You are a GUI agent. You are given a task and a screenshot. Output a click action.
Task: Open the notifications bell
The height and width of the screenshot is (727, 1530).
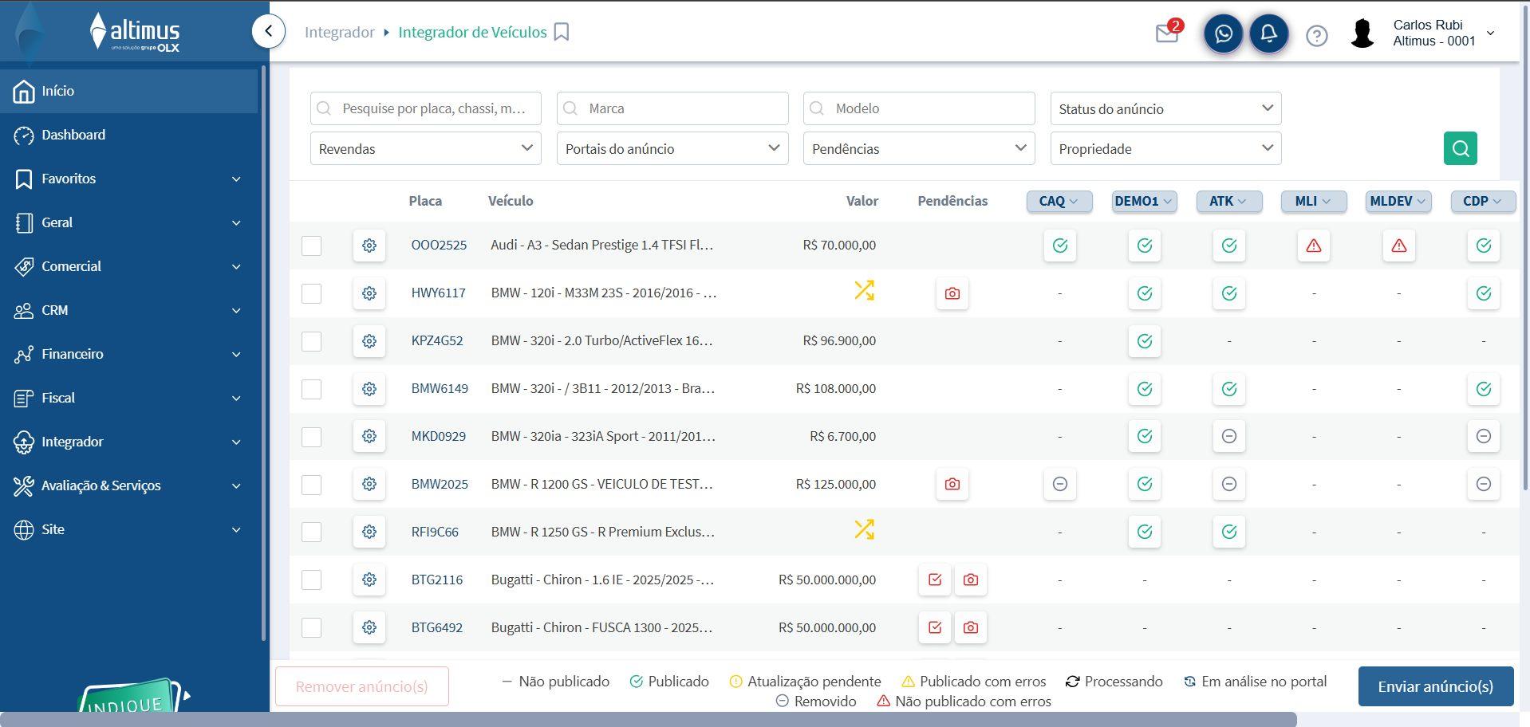point(1268,34)
